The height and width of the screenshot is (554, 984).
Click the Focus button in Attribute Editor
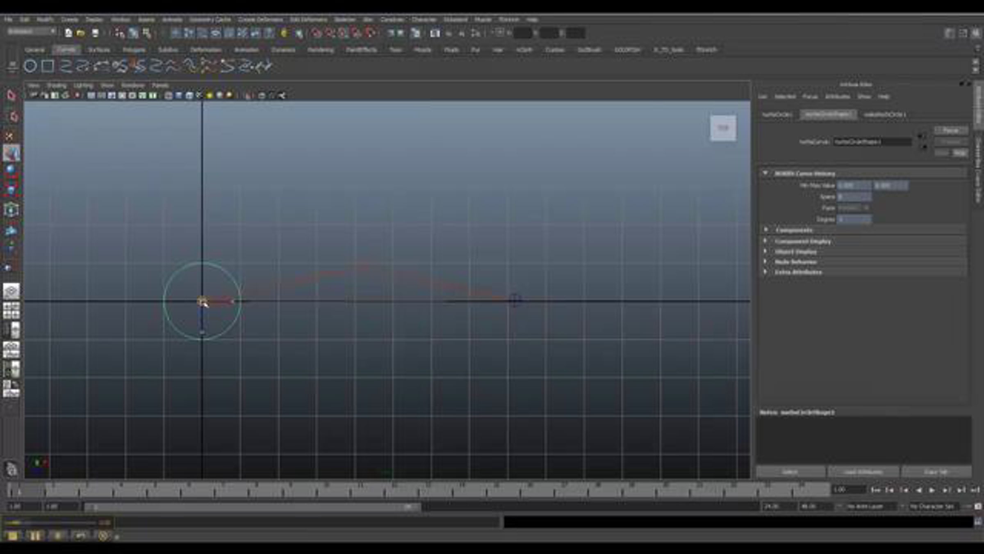pos(951,130)
